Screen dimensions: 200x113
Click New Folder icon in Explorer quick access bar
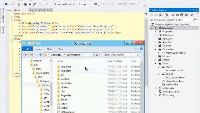click(x=34, y=43)
